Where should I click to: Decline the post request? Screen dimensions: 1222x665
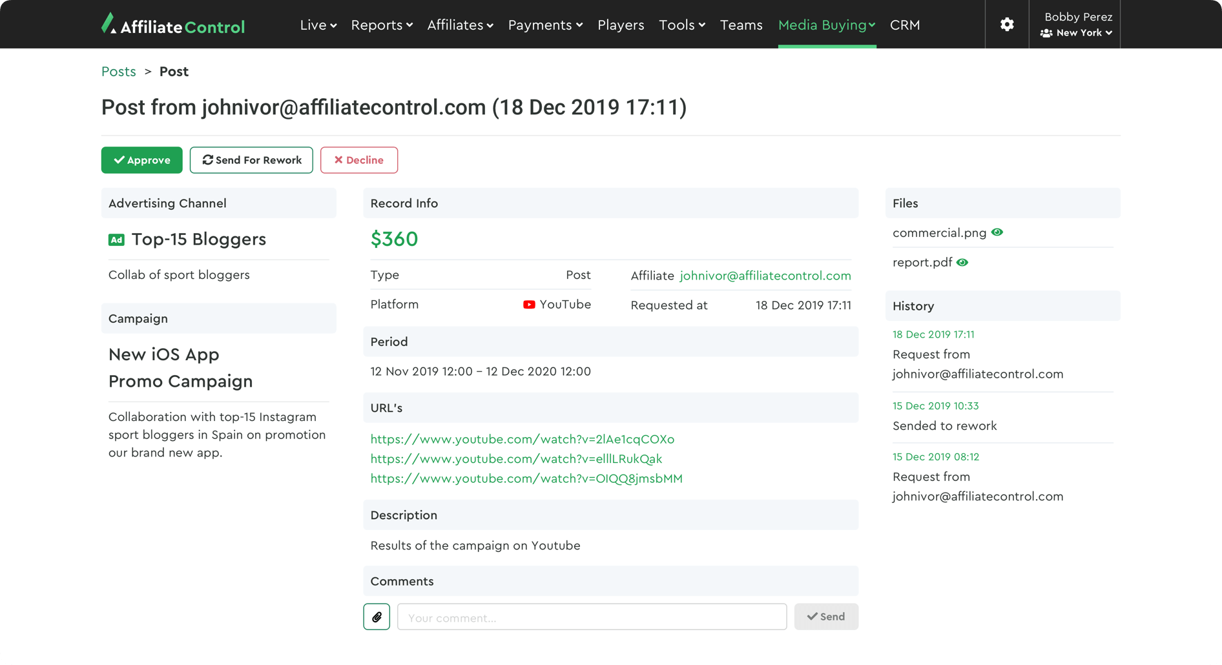pos(359,160)
